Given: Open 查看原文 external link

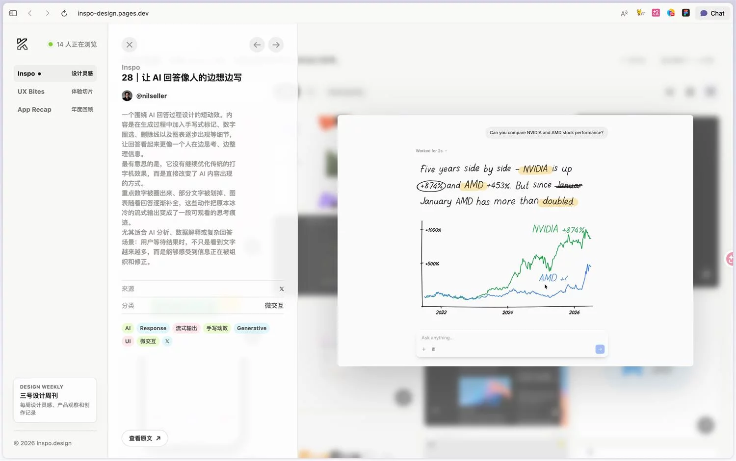Looking at the screenshot, I should [145, 438].
